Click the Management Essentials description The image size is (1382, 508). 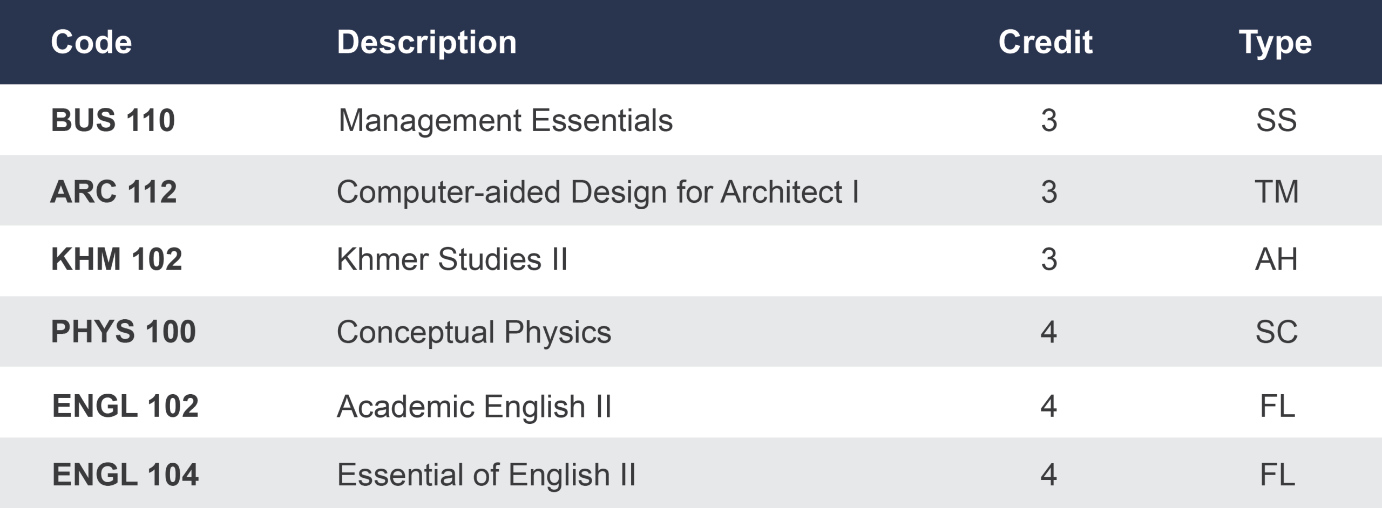tap(505, 120)
